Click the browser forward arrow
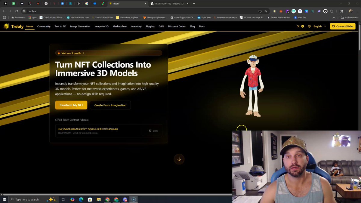The height and width of the screenshot is (203, 361). (10, 11)
